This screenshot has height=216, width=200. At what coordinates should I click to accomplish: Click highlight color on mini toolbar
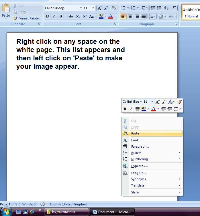click(x=144, y=109)
